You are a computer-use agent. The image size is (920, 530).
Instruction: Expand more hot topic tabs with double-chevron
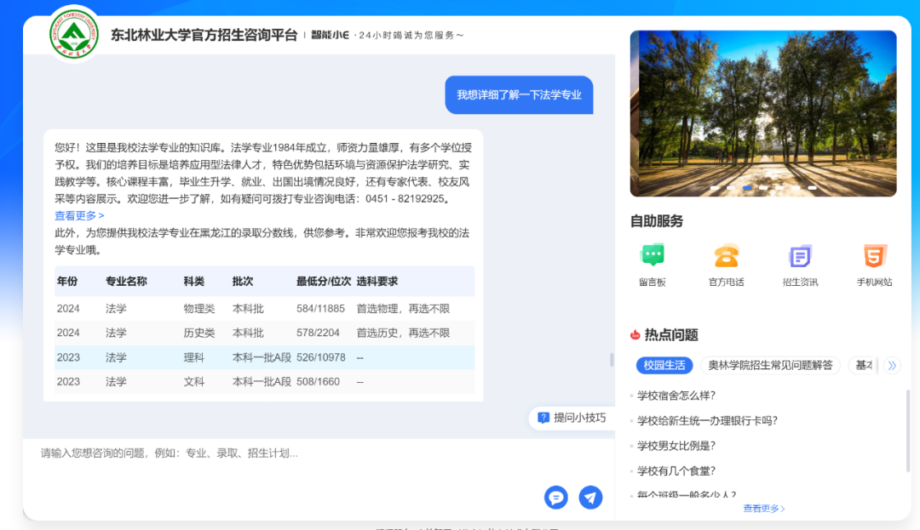(892, 365)
